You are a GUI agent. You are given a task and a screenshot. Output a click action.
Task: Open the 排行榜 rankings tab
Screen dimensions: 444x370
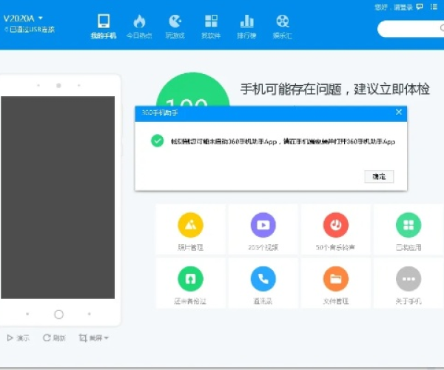pyautogui.click(x=246, y=27)
